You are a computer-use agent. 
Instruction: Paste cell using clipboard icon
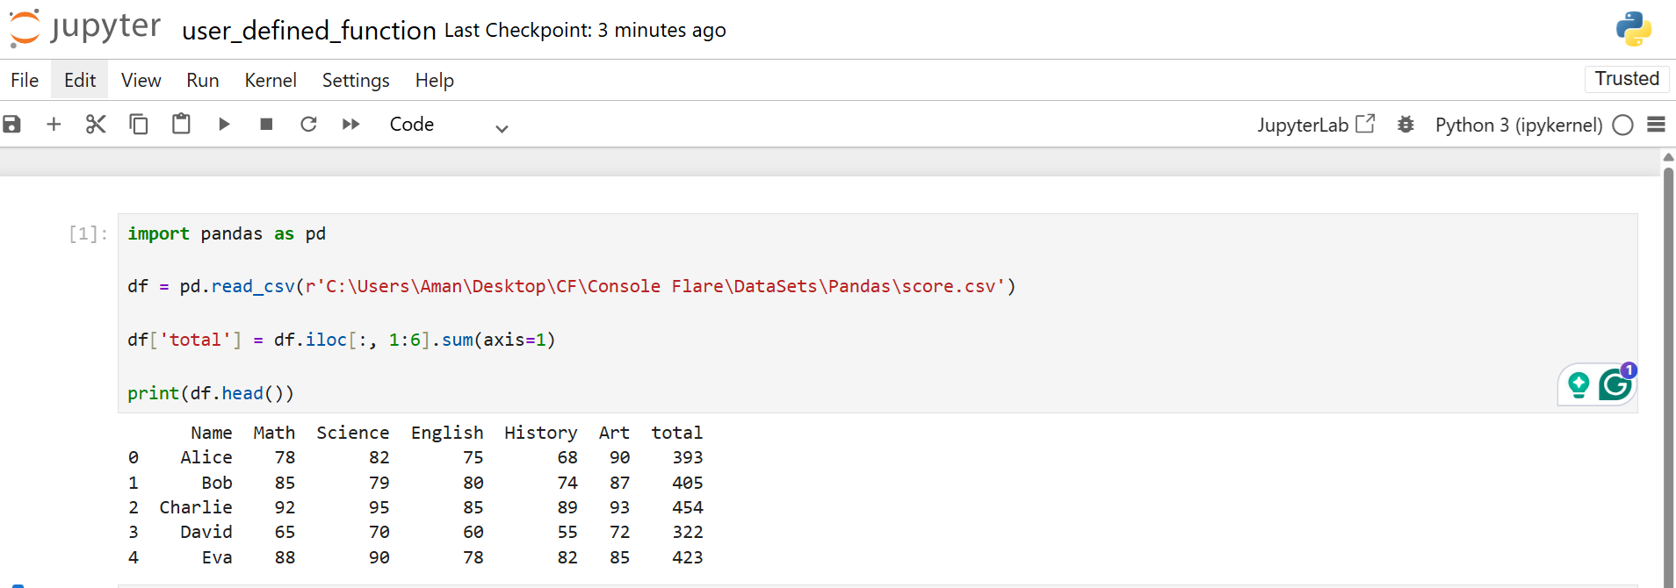[x=181, y=125]
